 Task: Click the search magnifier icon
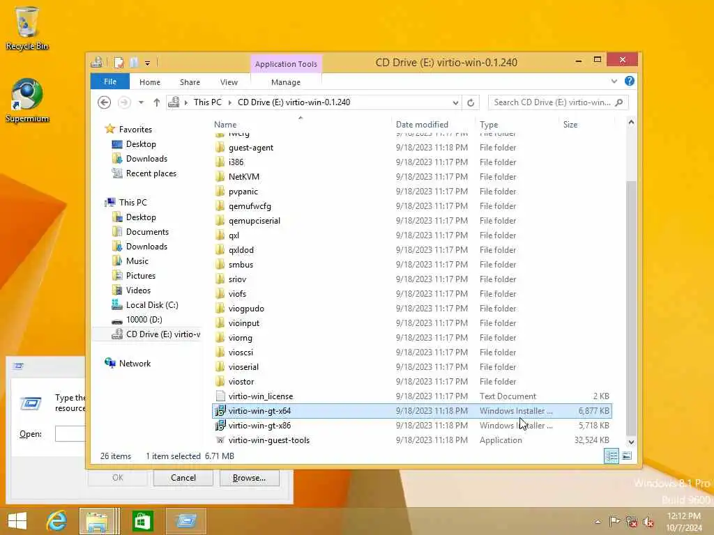[x=619, y=102]
